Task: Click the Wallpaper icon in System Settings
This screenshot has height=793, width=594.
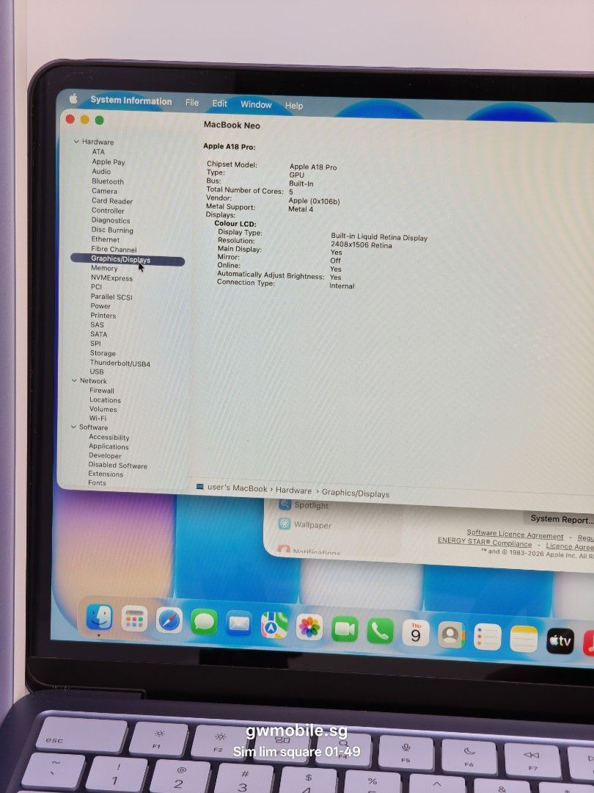Action: (285, 524)
